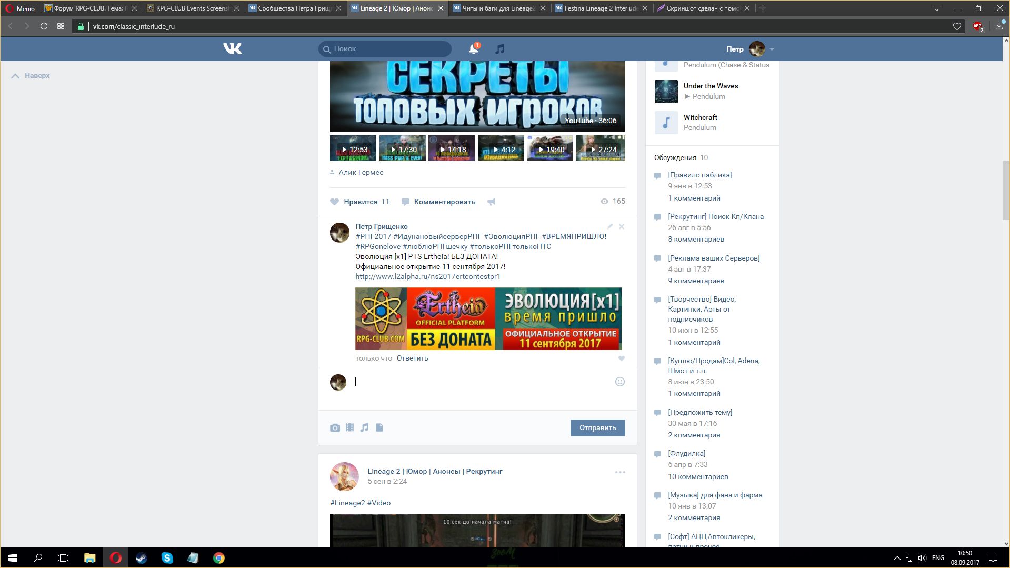Play the Witchcraft track
Viewport: 1010px width, 568px height.
pyautogui.click(x=666, y=123)
